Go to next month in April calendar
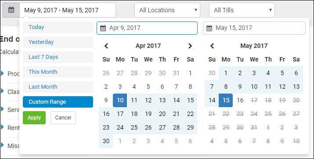 click(190, 46)
